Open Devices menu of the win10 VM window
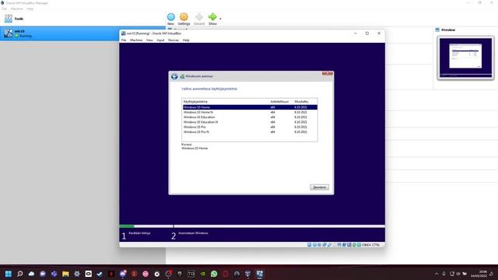 tap(174, 40)
